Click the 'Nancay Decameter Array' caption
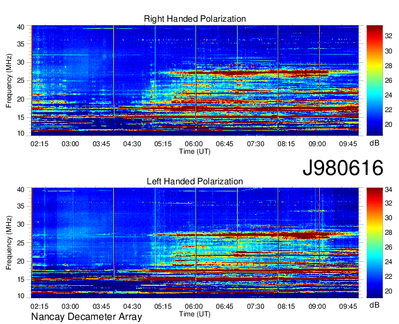 tap(86, 317)
